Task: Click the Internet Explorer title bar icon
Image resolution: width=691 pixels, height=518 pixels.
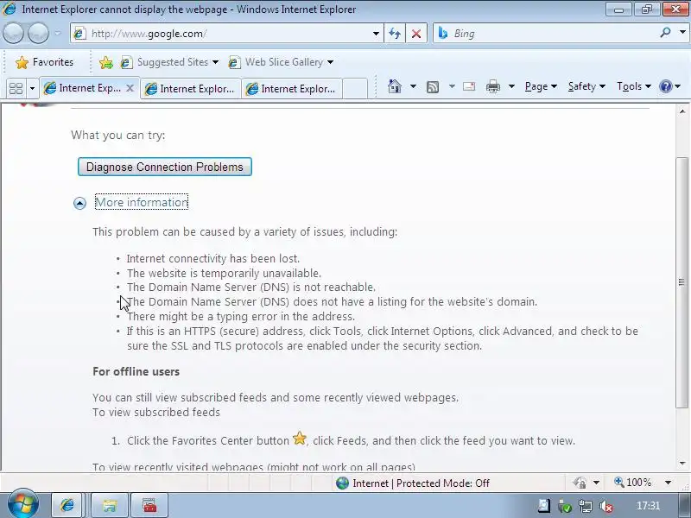Action: click(9, 9)
